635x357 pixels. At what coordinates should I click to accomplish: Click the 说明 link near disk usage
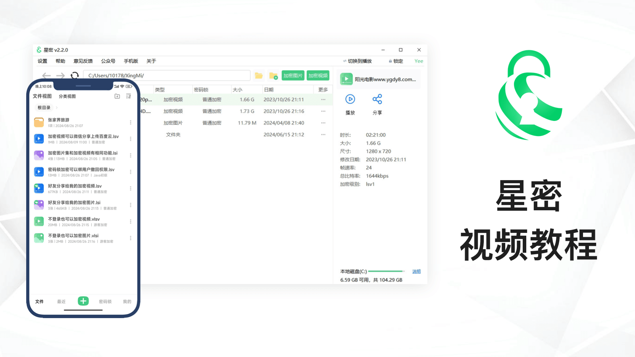tap(416, 271)
